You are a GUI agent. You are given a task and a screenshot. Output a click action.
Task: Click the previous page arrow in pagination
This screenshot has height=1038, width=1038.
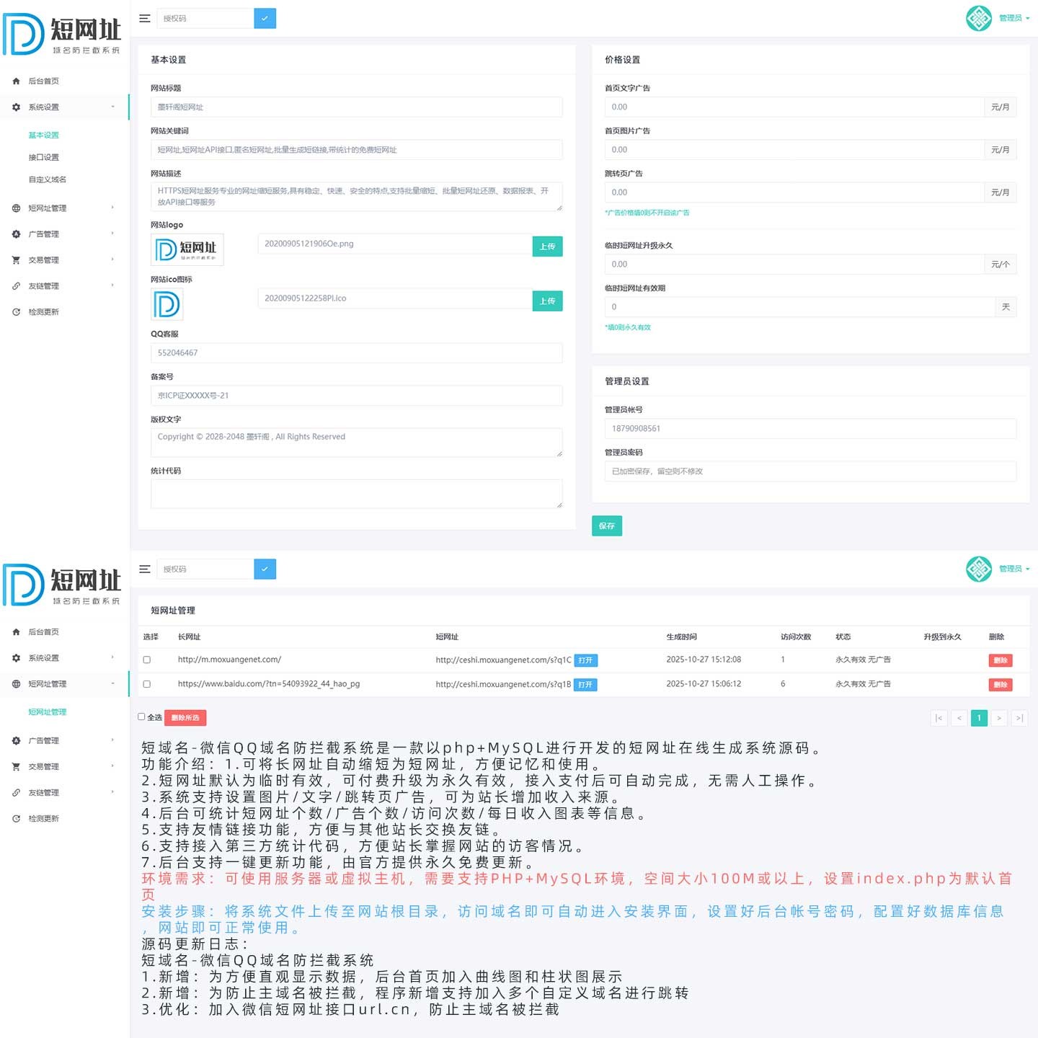click(x=959, y=718)
